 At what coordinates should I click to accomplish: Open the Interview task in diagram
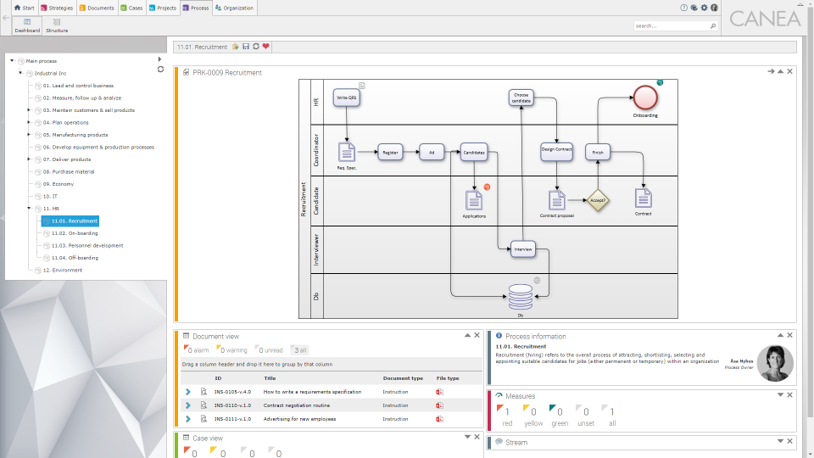coord(523,249)
